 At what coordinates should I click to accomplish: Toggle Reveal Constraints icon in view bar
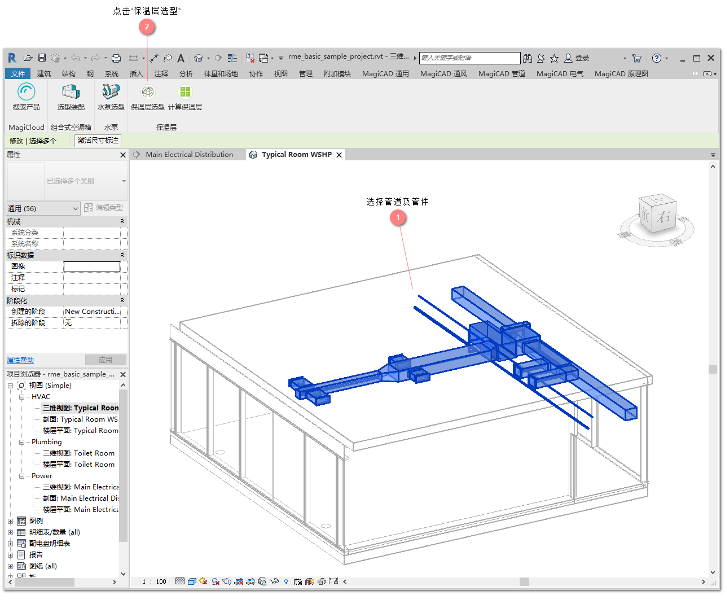click(x=333, y=581)
